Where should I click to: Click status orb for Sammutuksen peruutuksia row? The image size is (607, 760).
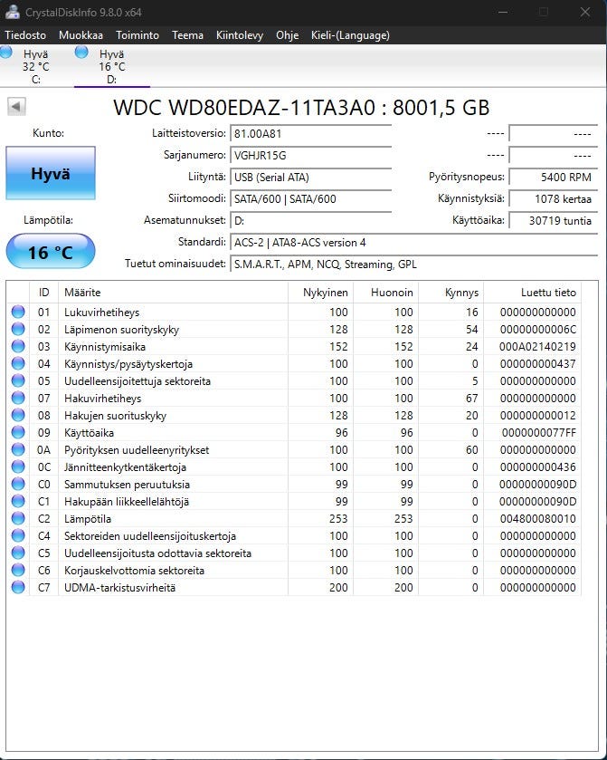pos(18,484)
